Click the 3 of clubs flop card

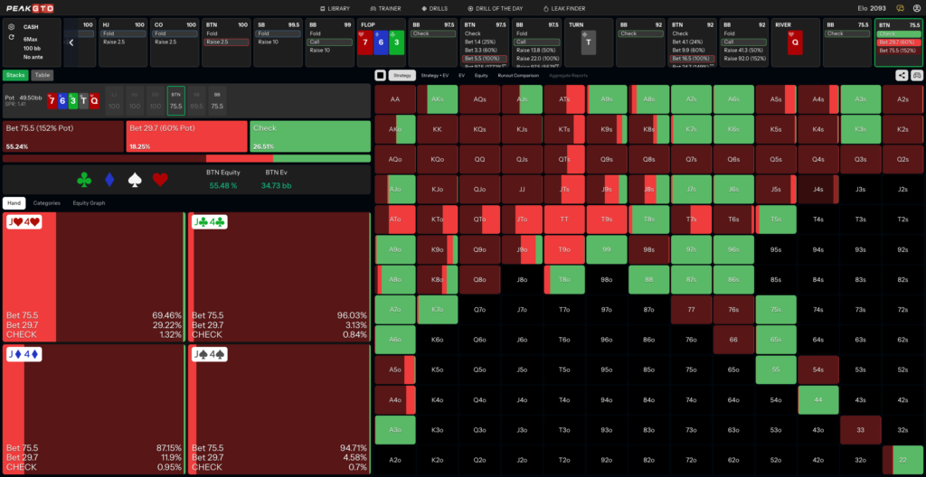[x=396, y=42]
